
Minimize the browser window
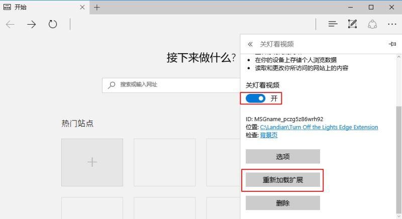pyautogui.click(x=350, y=7)
